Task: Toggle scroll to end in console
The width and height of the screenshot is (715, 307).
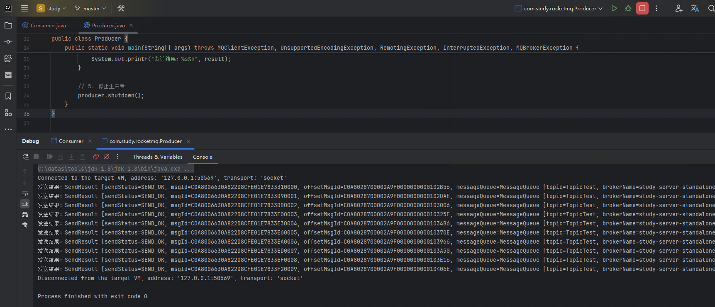Action: coord(25,204)
